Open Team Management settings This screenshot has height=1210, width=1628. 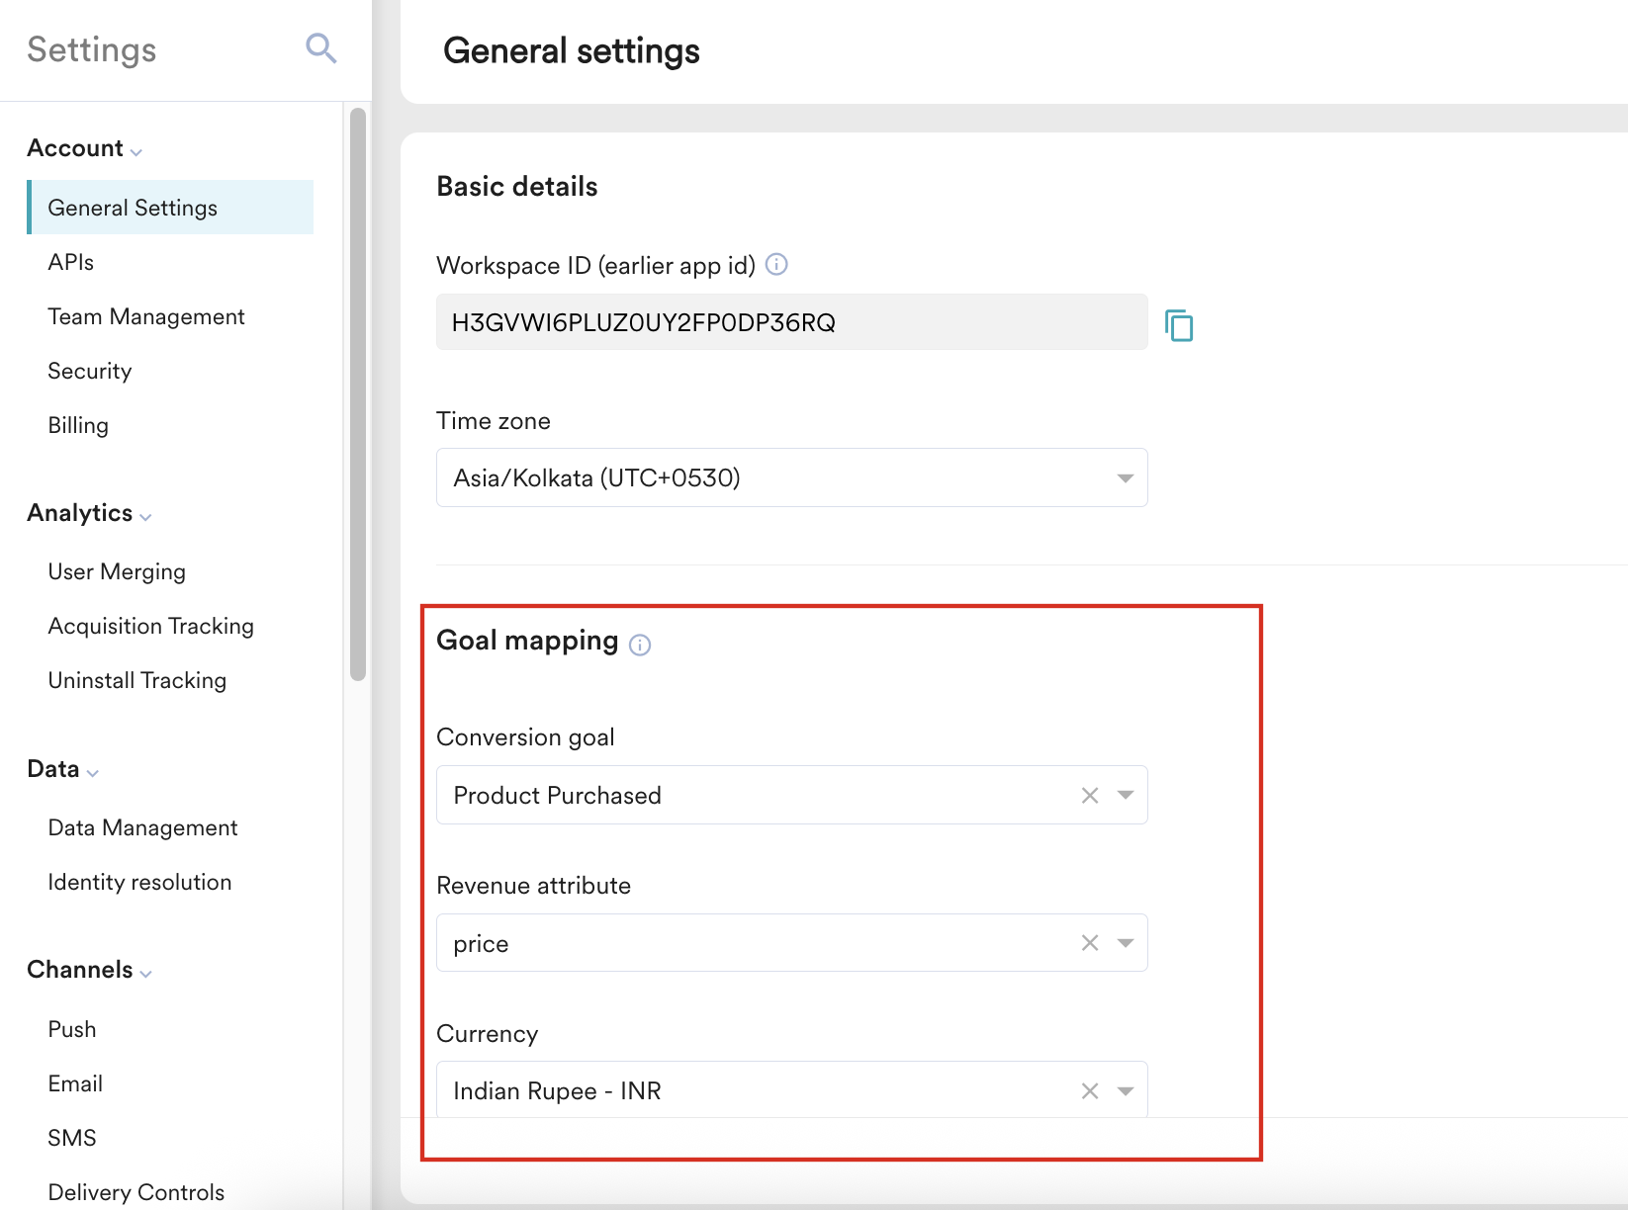[146, 316]
